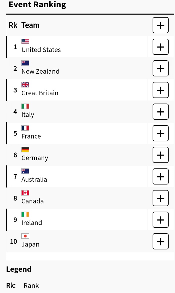Show details for Italy
This screenshot has width=175, height=293.
point(160,112)
